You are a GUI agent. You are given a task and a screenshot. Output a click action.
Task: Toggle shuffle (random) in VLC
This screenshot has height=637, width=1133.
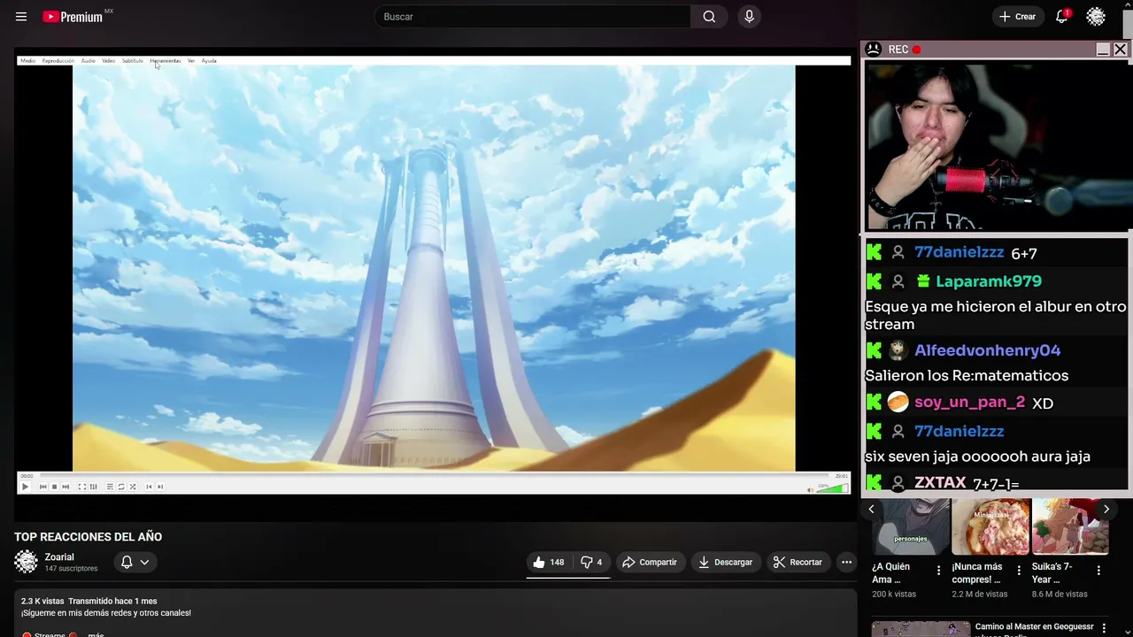(x=133, y=487)
